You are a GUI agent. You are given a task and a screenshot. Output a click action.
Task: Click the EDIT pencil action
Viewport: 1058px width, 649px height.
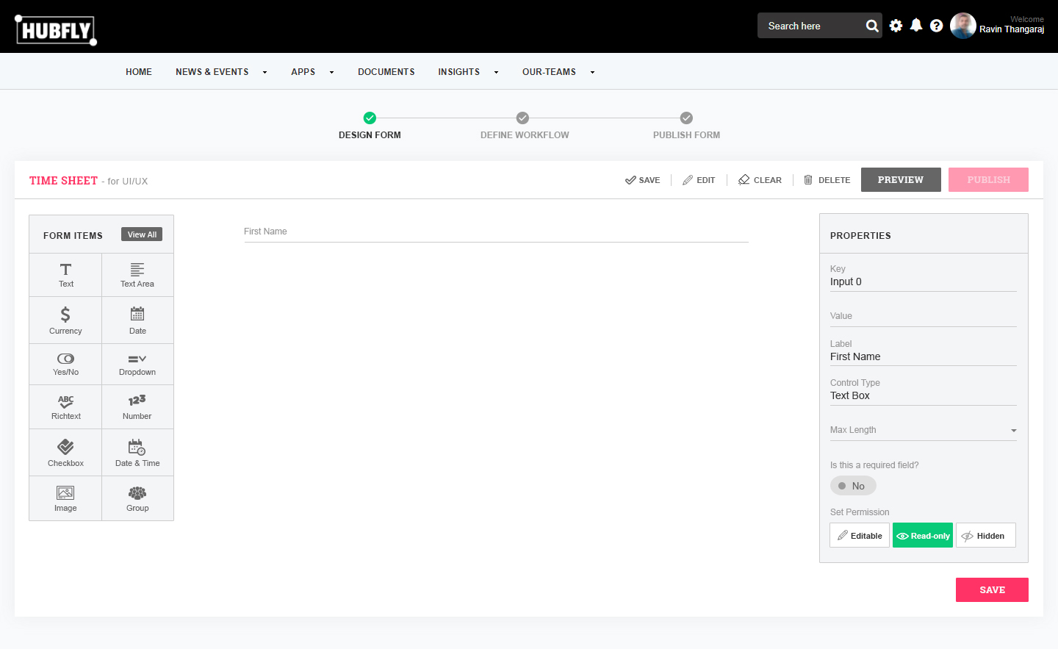coord(699,180)
